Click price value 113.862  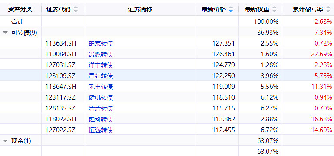pos(223,119)
